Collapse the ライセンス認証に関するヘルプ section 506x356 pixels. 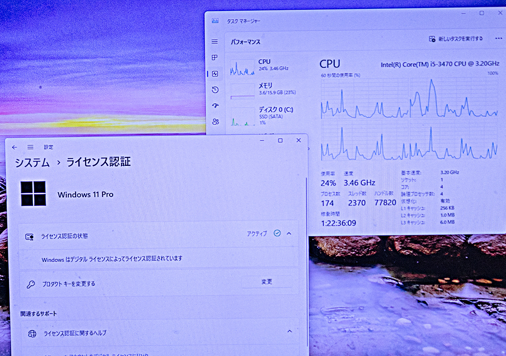(x=289, y=332)
